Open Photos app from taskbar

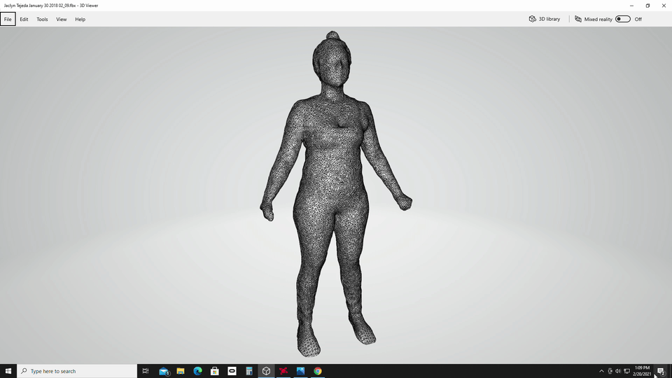300,371
